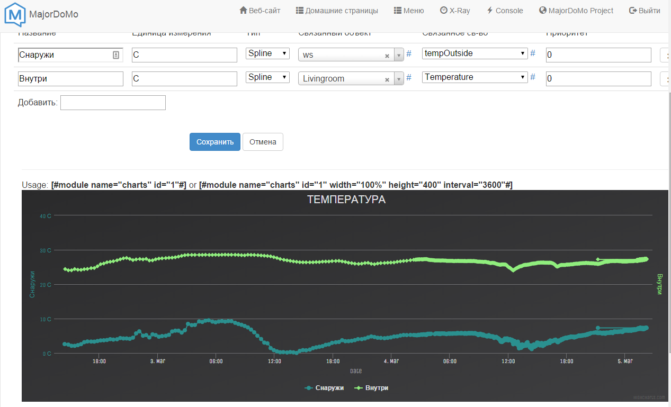Toggle Снаружи series in chart legend
This screenshot has width=671, height=407.
(325, 388)
